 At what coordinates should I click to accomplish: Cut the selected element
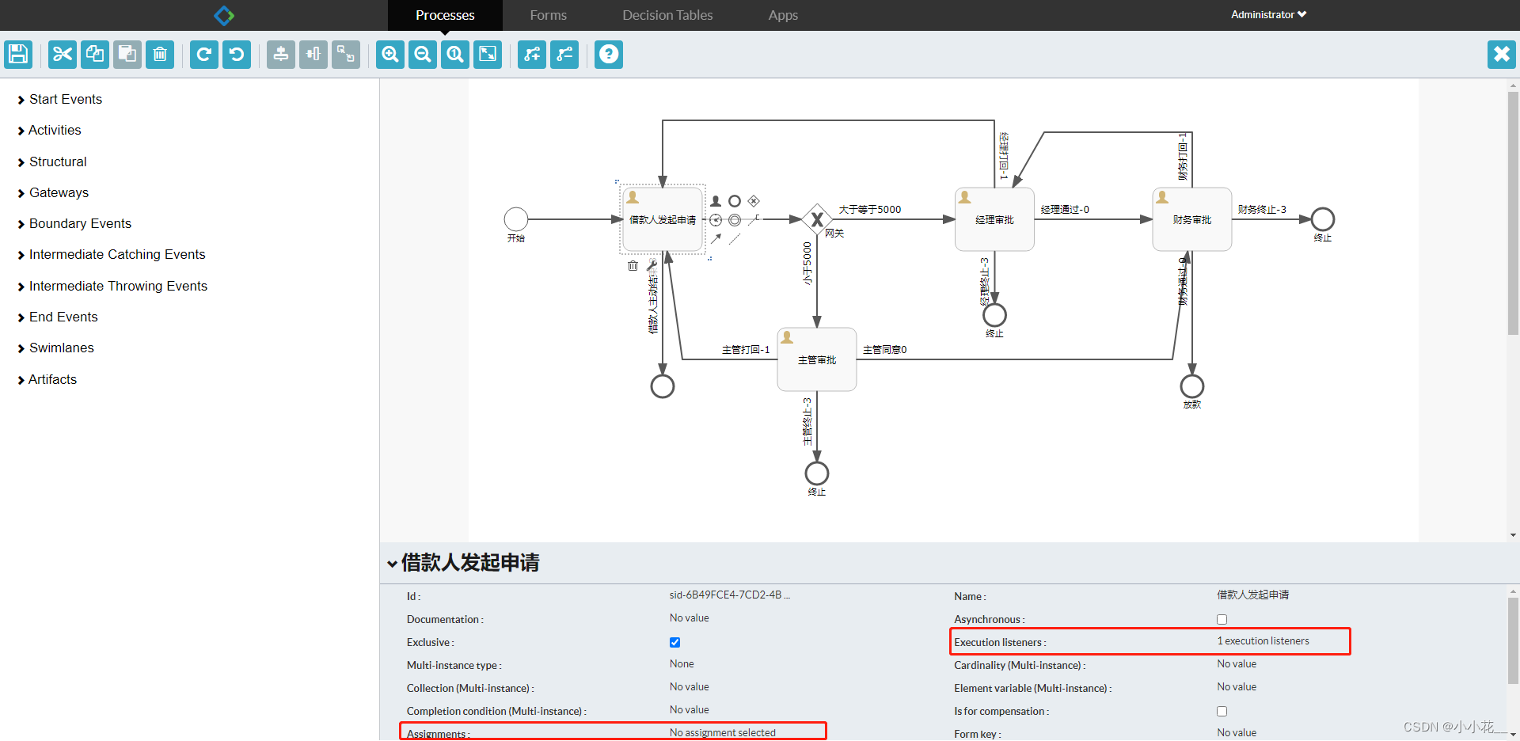pos(62,55)
